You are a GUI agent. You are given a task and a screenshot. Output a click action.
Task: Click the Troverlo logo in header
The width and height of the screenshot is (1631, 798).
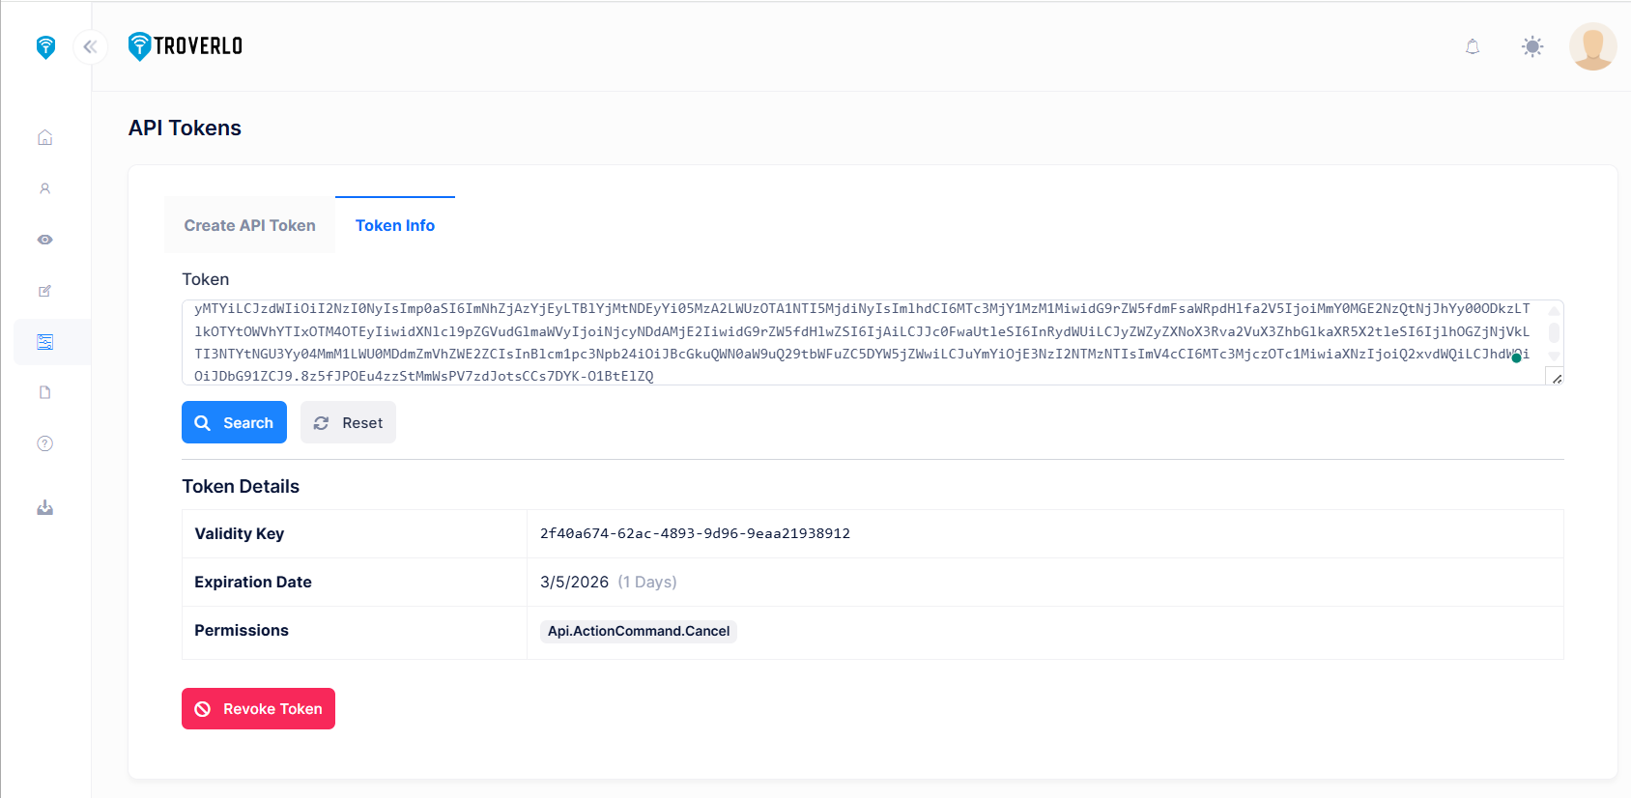tap(186, 46)
